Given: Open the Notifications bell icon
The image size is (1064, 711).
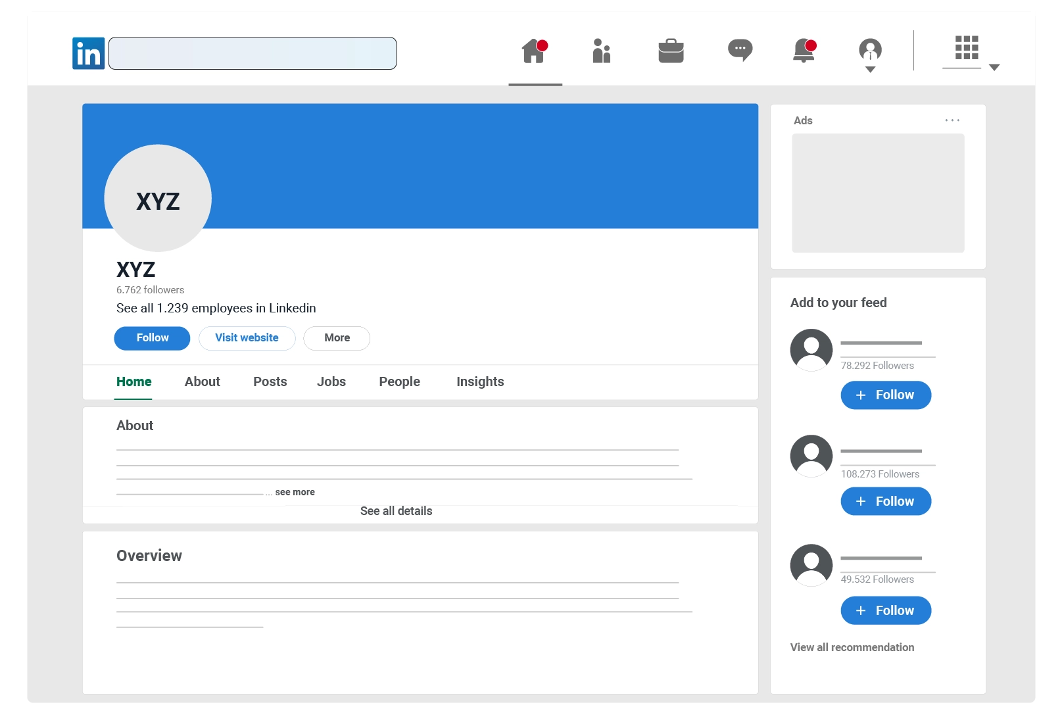Looking at the screenshot, I should point(804,51).
